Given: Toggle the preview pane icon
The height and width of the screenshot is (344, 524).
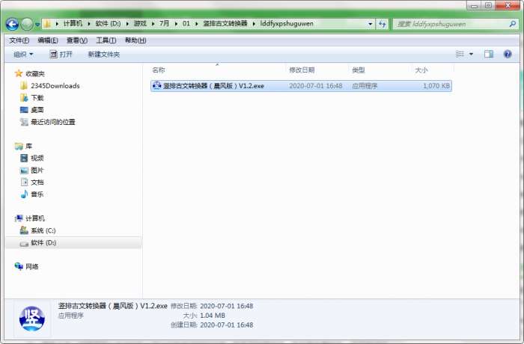Looking at the screenshot, I should 489,54.
